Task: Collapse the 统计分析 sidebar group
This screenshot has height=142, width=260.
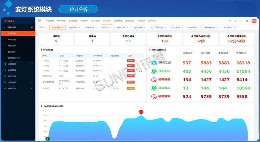Action: [x=32, y=27]
